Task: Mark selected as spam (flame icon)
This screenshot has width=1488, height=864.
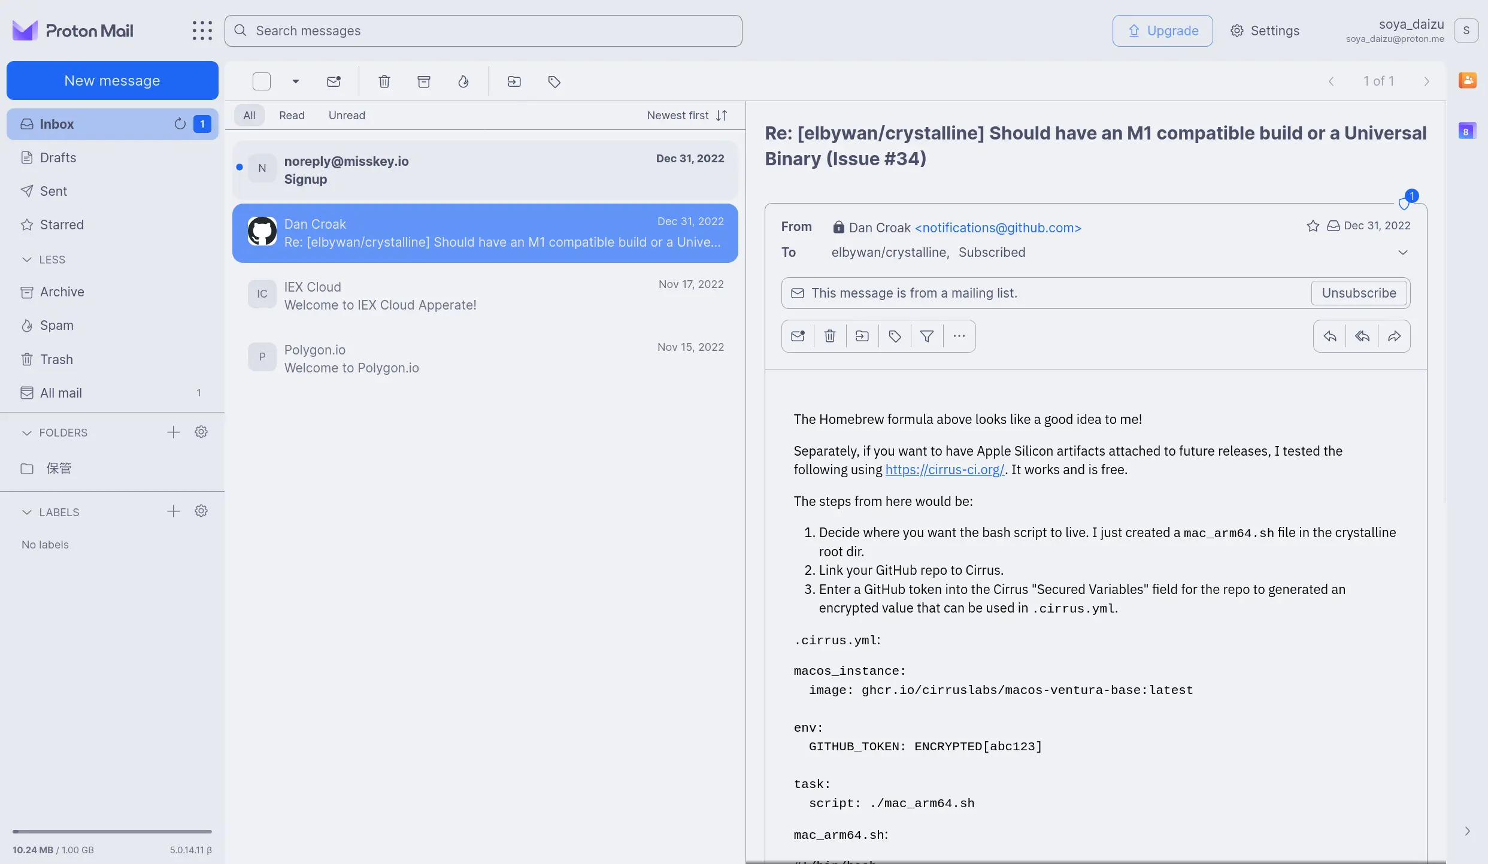Action: [463, 81]
